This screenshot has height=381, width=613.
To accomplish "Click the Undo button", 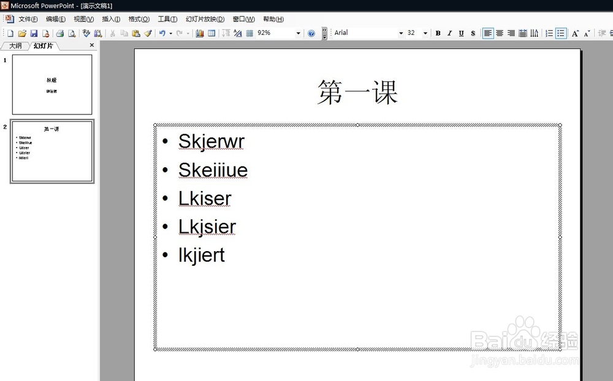I will tap(161, 33).
